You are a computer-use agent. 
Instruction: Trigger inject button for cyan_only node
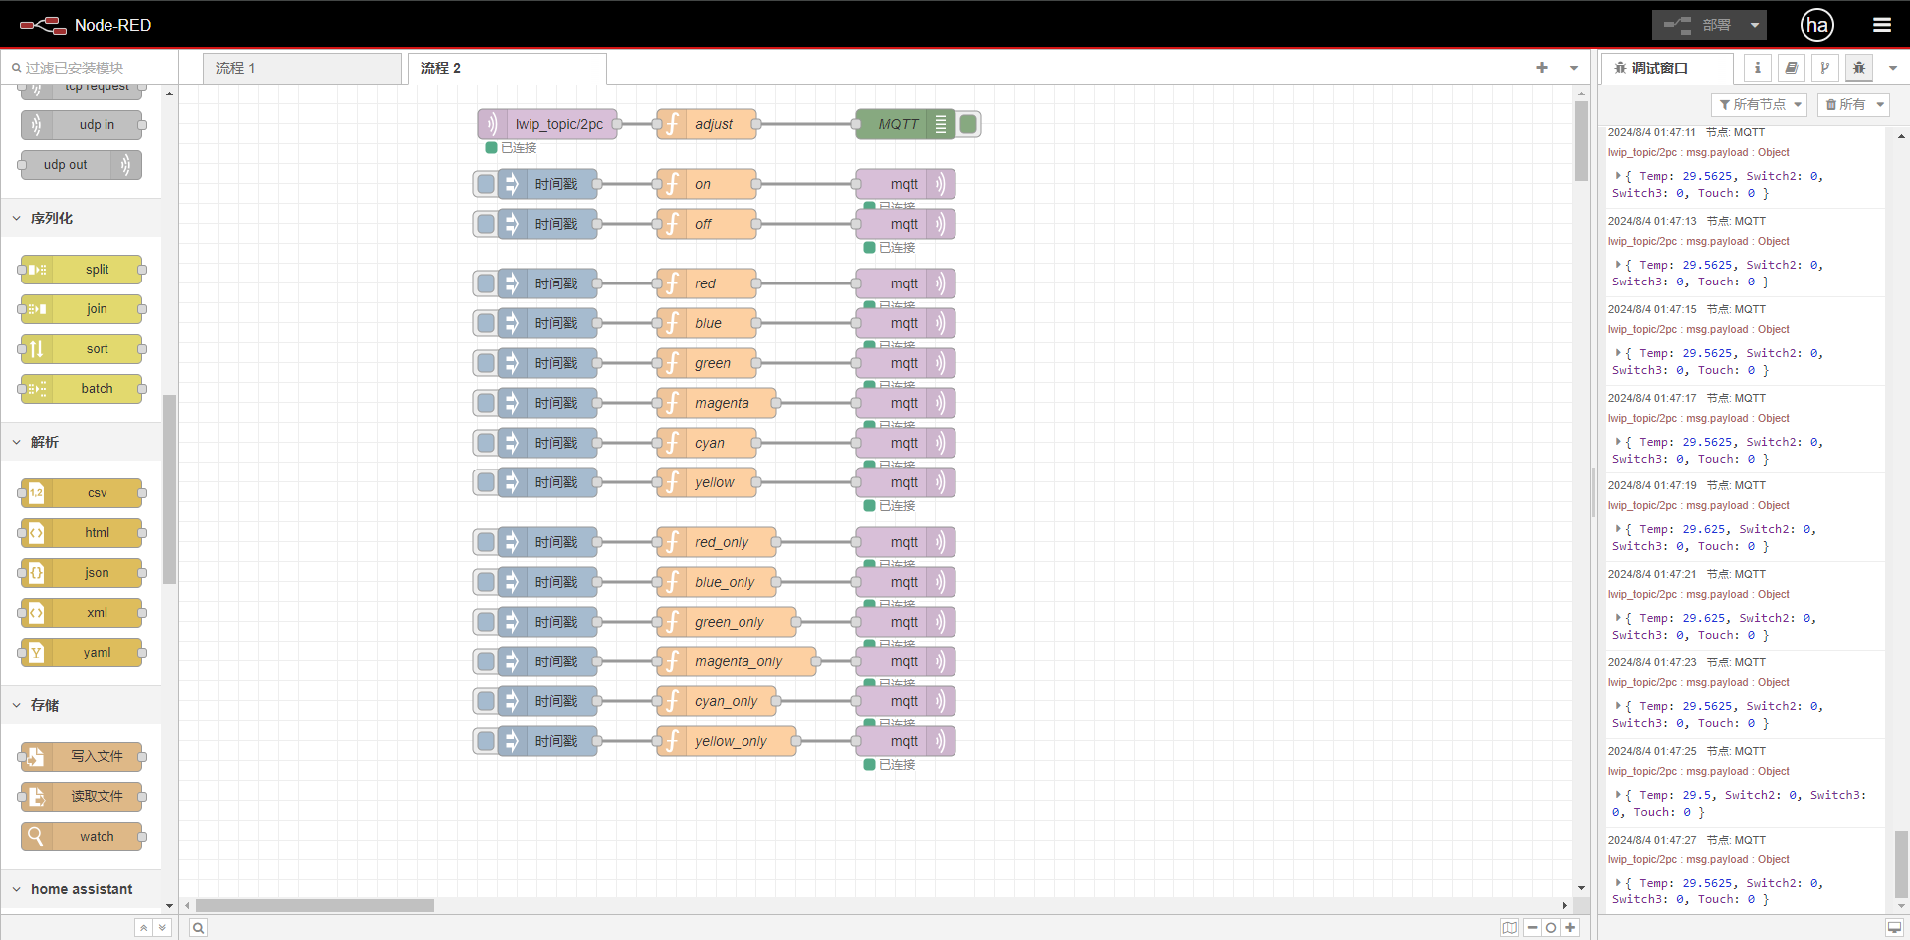pos(486,701)
